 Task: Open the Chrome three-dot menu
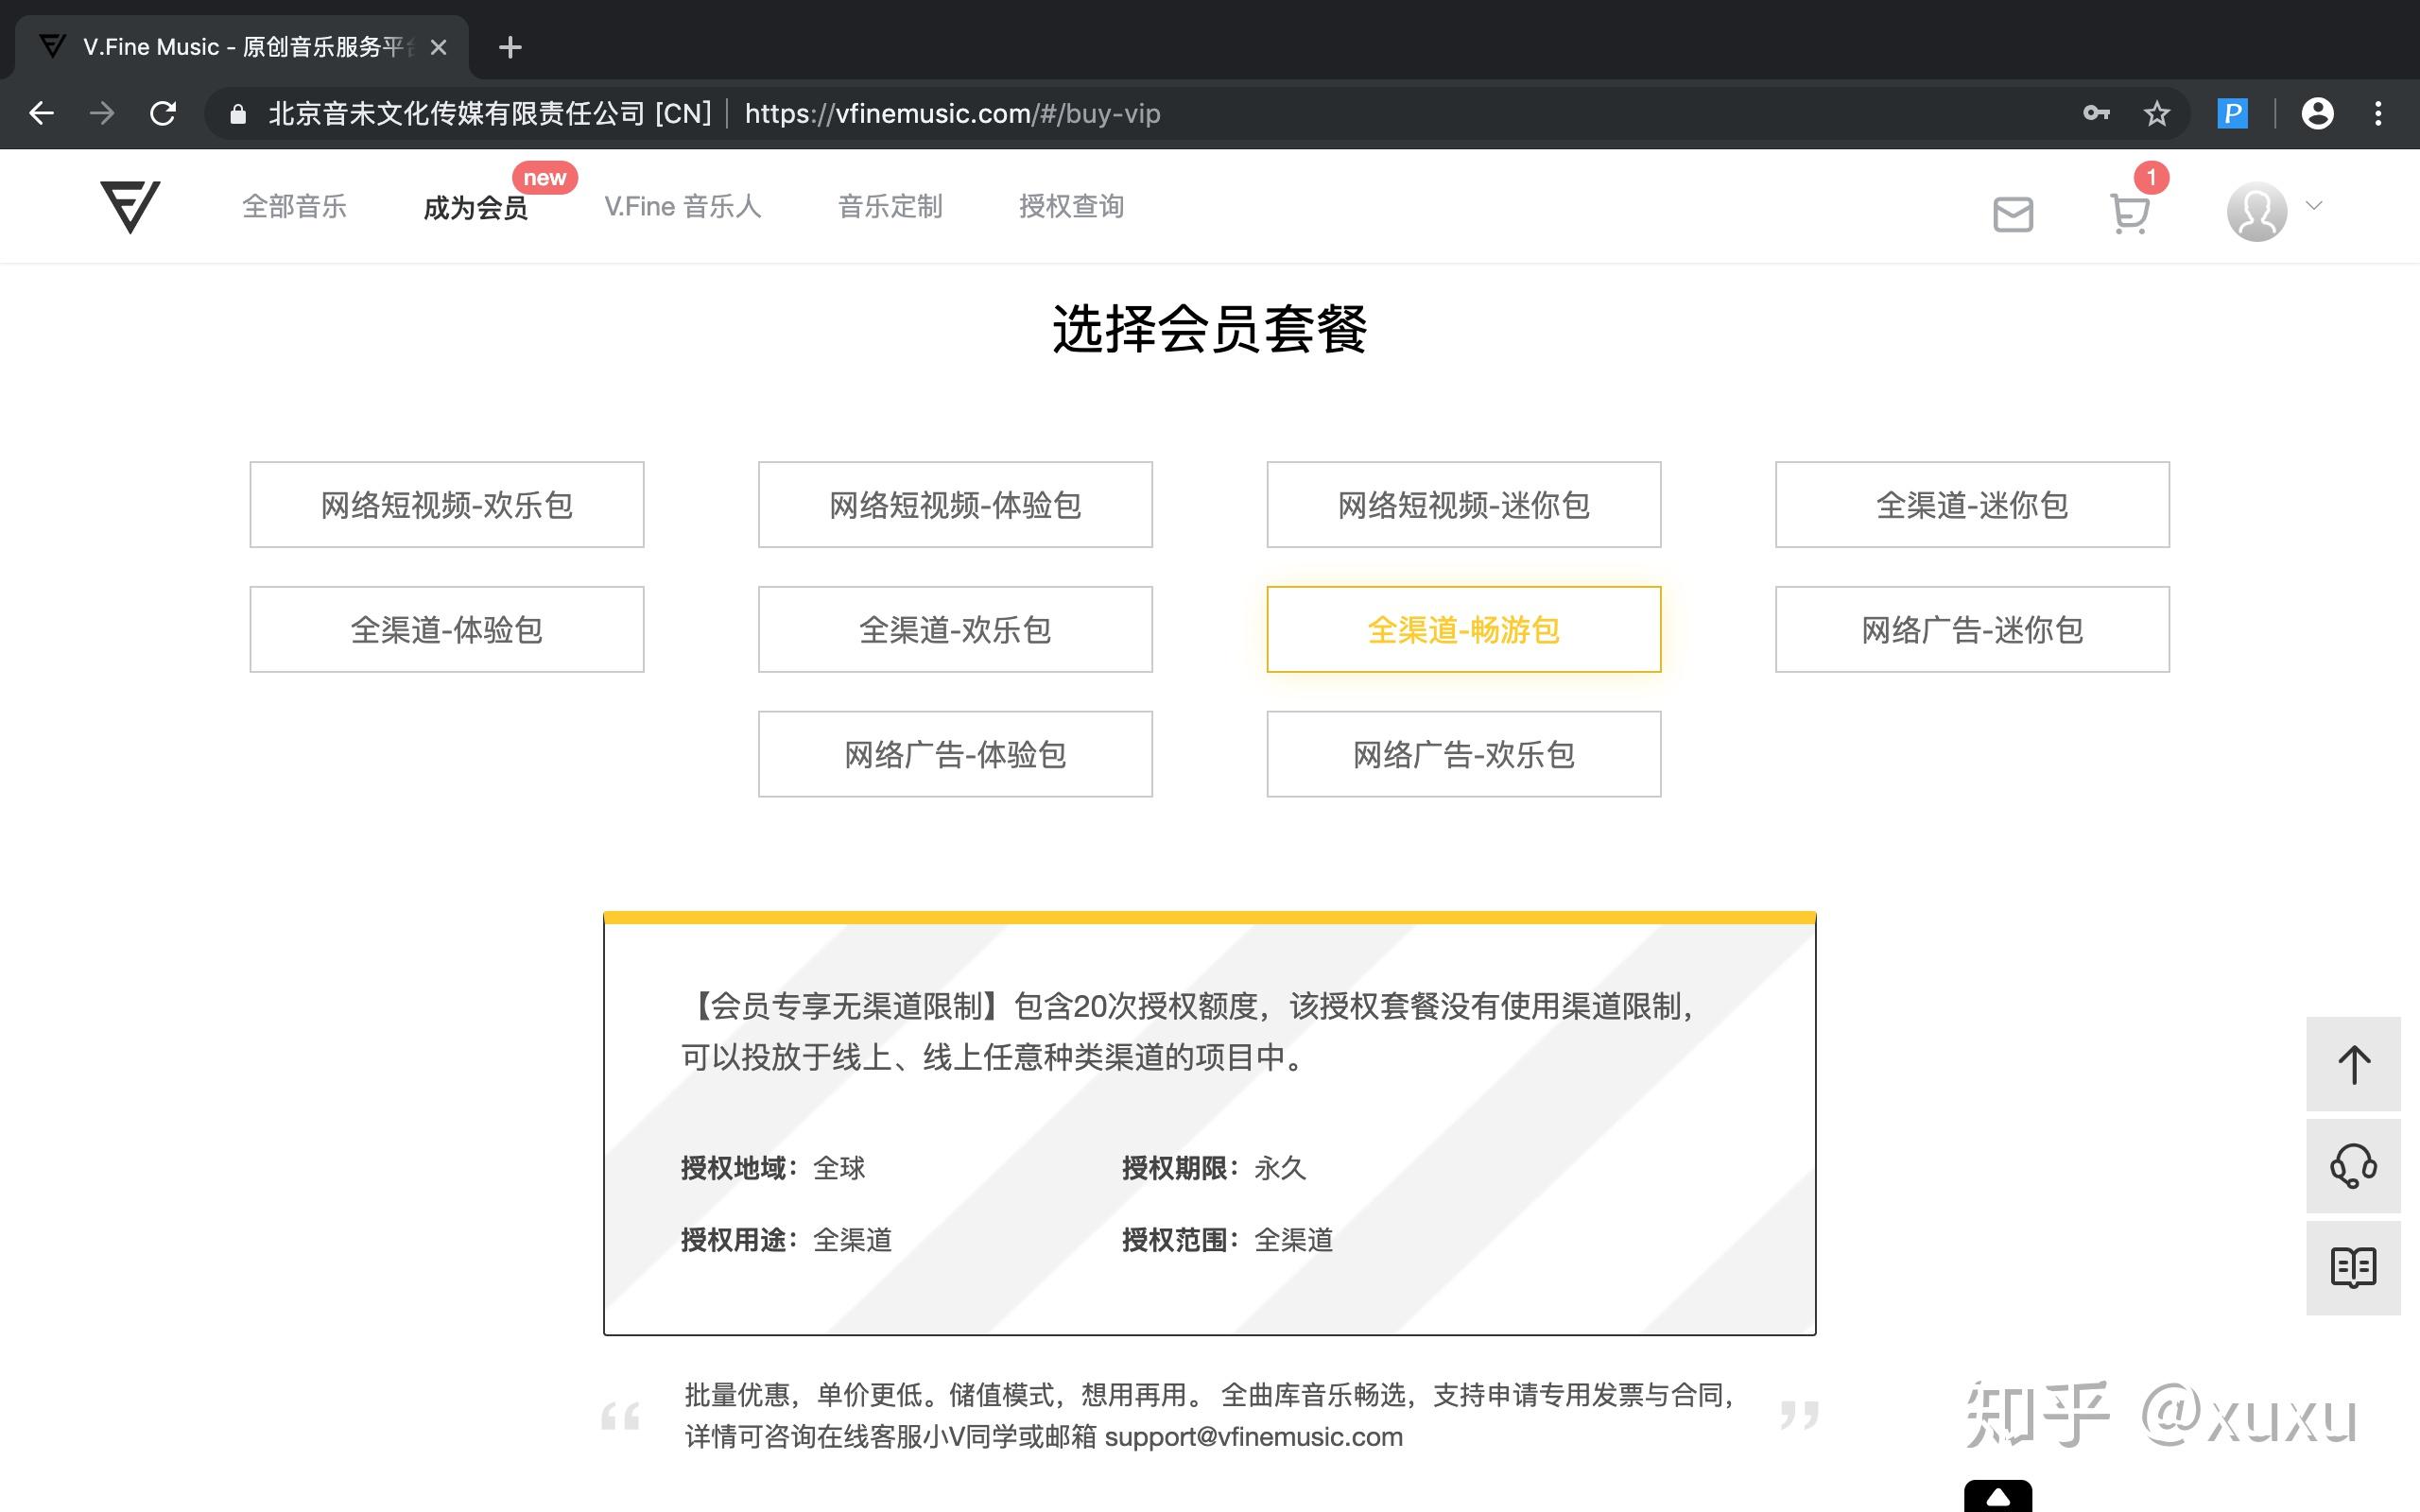(2378, 114)
